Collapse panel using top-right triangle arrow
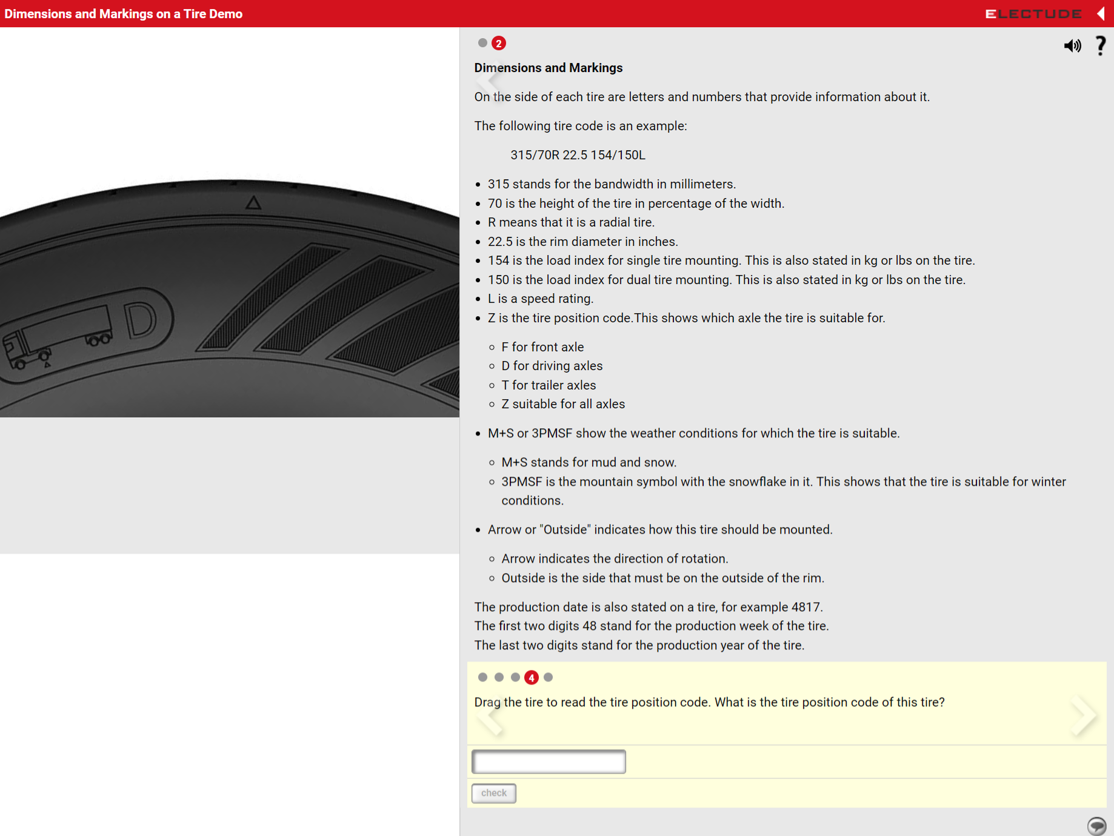Viewport: 1114px width, 836px height. [x=1101, y=13]
